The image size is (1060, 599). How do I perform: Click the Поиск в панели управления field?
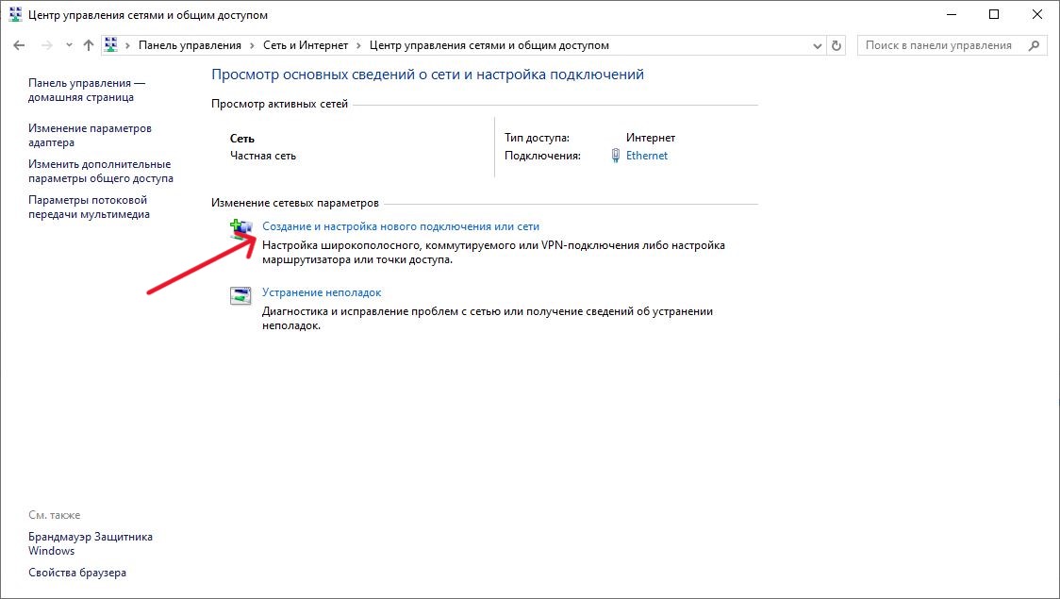coord(938,45)
